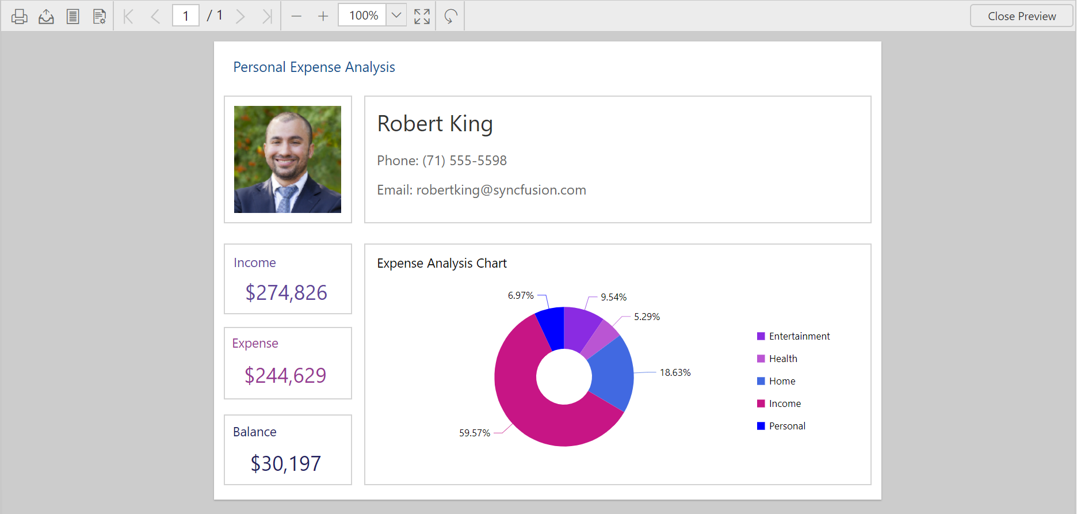Toggle the print layout view icon
The image size is (1077, 514).
(x=72, y=16)
